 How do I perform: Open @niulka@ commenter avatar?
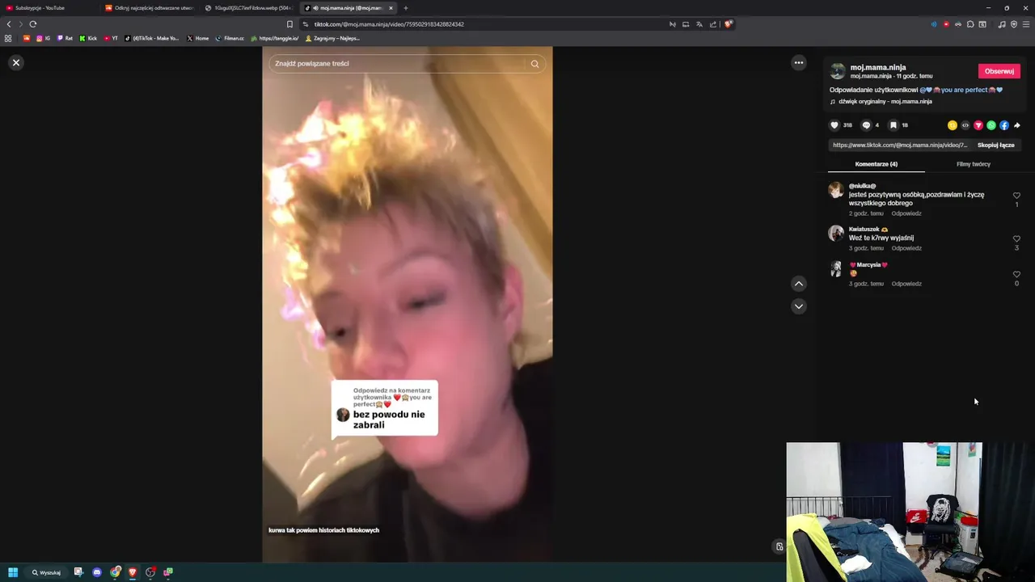pos(836,190)
